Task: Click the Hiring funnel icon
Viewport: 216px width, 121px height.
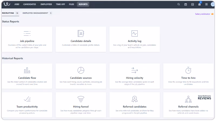Action: click(x=81, y=99)
